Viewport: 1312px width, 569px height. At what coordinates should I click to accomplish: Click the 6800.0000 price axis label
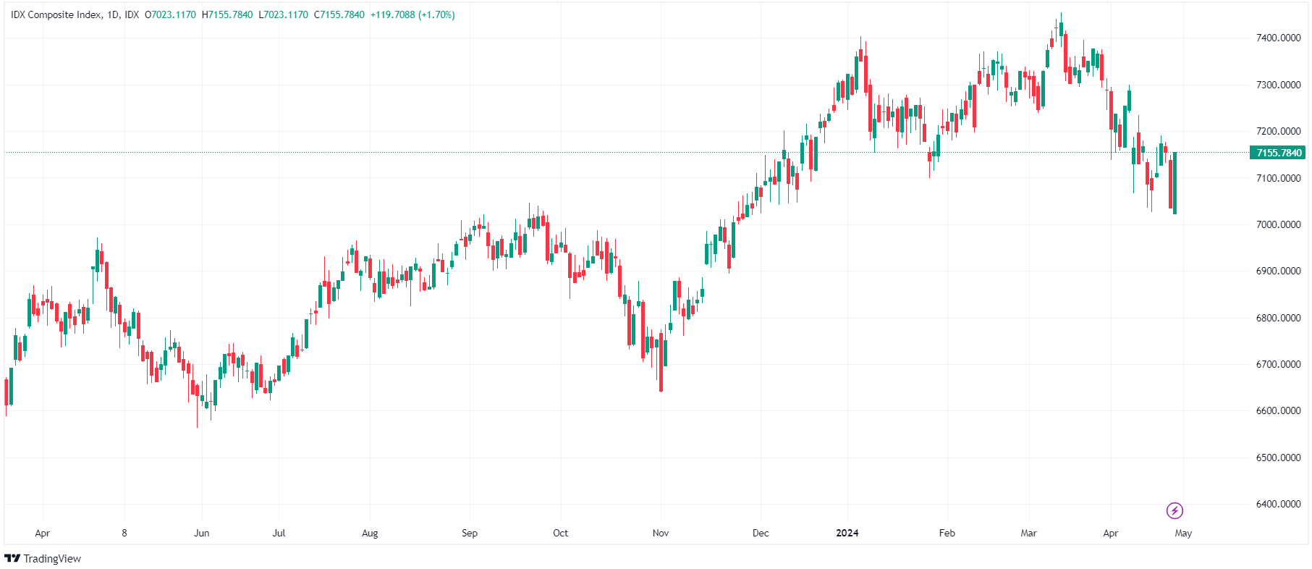pyautogui.click(x=1279, y=318)
